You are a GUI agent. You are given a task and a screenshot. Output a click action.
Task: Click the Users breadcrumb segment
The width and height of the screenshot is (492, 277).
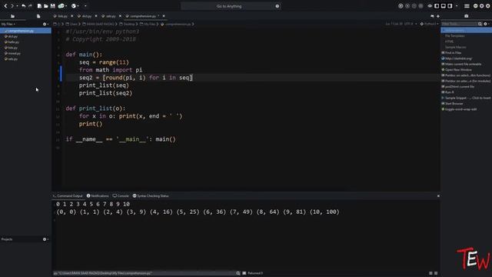click(71, 24)
